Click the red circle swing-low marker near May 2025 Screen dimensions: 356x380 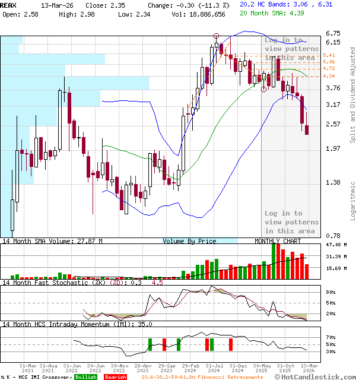(263, 89)
